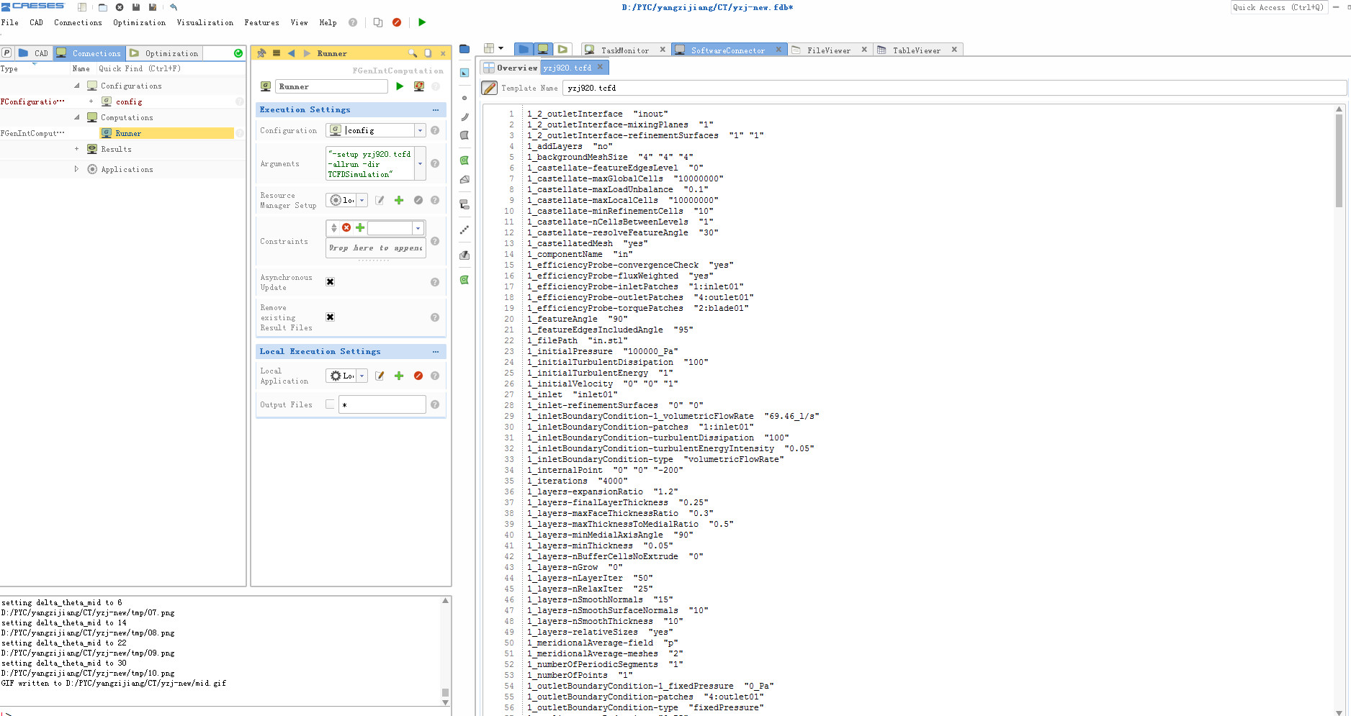Screen dimensions: 1351x716
Task: Click the open project folder icon
Action: pyautogui.click(x=102, y=7)
